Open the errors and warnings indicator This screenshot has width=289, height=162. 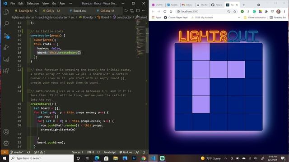pos(39,152)
